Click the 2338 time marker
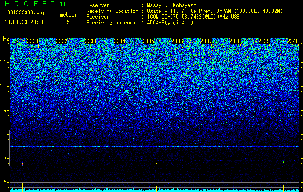 coord(235,41)
